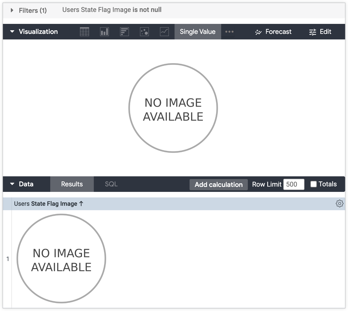Switch to the SQL tab
The height and width of the screenshot is (311, 348).
[111, 184]
